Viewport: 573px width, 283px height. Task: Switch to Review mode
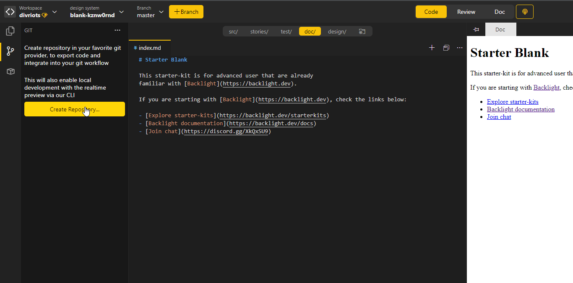point(466,12)
